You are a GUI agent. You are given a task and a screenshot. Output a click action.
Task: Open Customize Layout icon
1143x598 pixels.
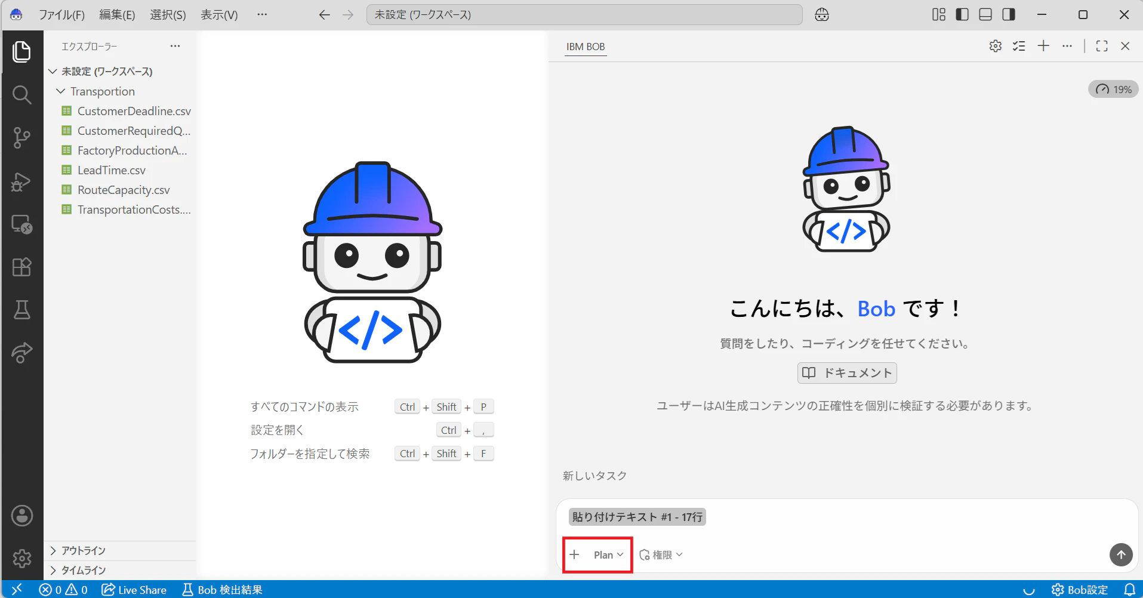[x=939, y=14]
